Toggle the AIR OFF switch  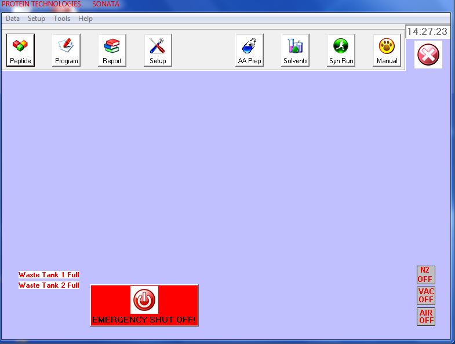tap(425, 317)
